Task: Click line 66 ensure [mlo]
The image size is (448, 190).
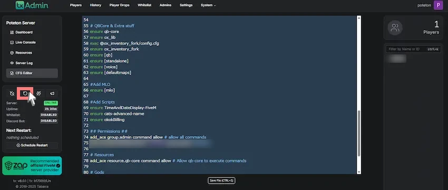Action: tap(102, 90)
